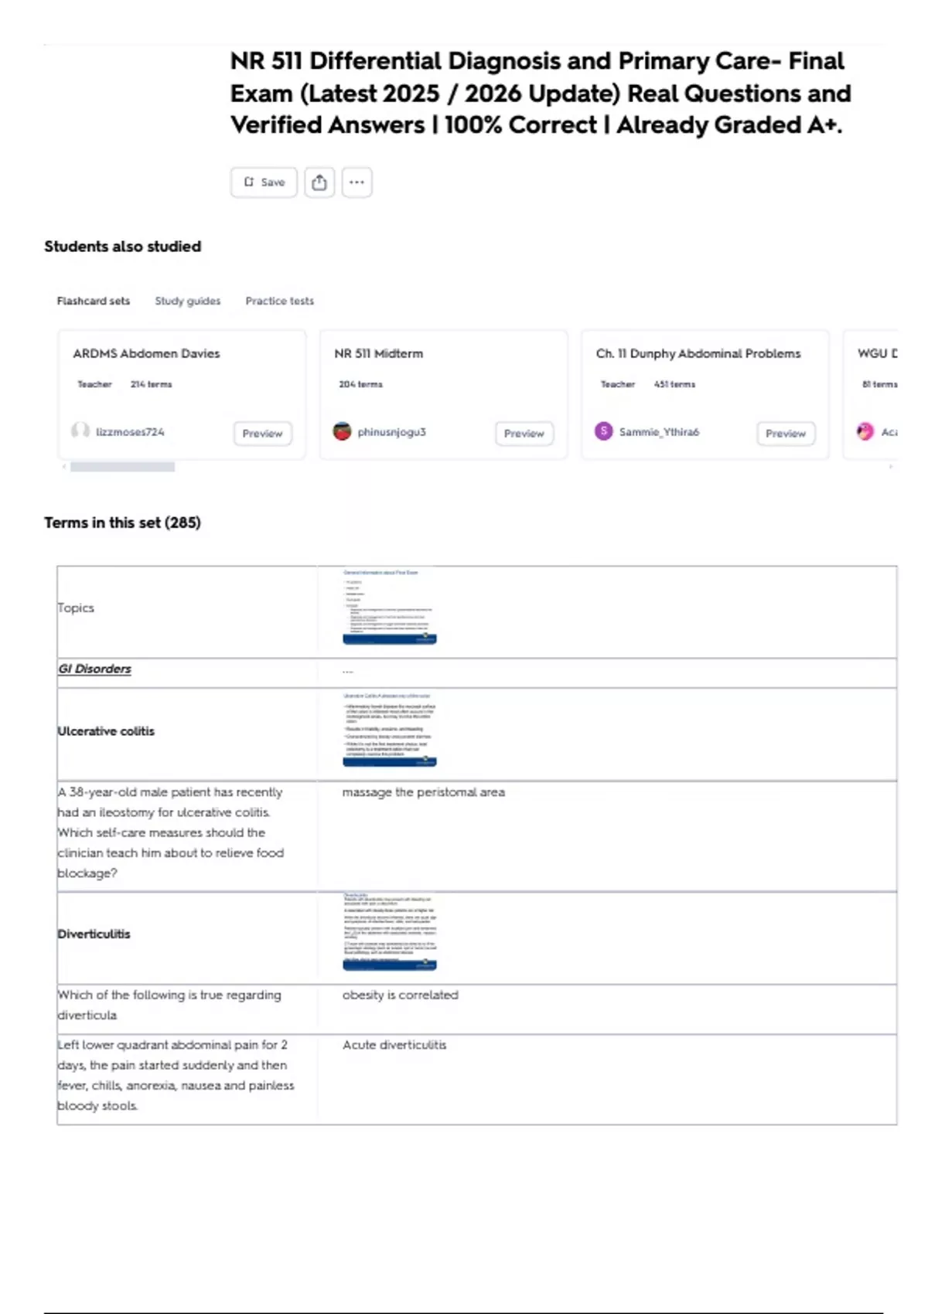Open the NR 511 Midterm card title

[x=378, y=353]
